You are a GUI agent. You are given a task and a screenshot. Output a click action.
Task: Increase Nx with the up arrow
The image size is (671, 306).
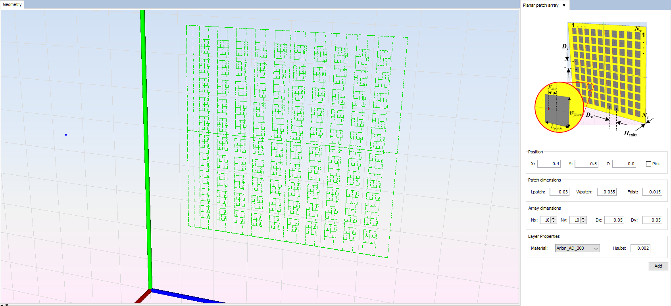coord(554,218)
